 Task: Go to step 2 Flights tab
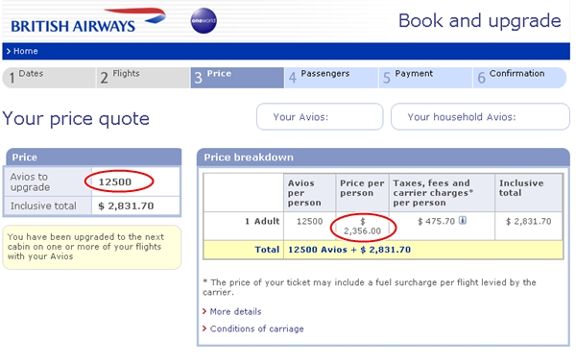(143, 78)
